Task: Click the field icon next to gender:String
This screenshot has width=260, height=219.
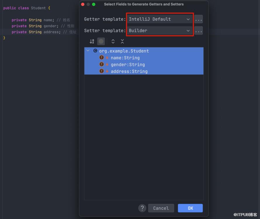Action: (101, 64)
